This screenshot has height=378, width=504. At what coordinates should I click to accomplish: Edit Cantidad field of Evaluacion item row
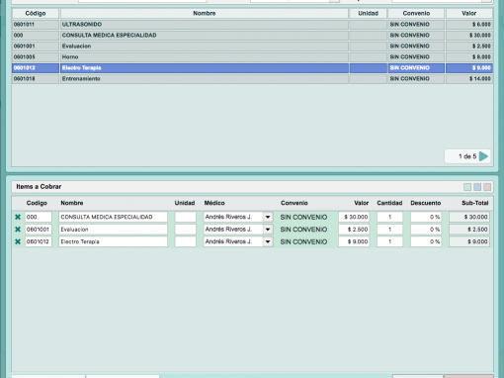(389, 230)
